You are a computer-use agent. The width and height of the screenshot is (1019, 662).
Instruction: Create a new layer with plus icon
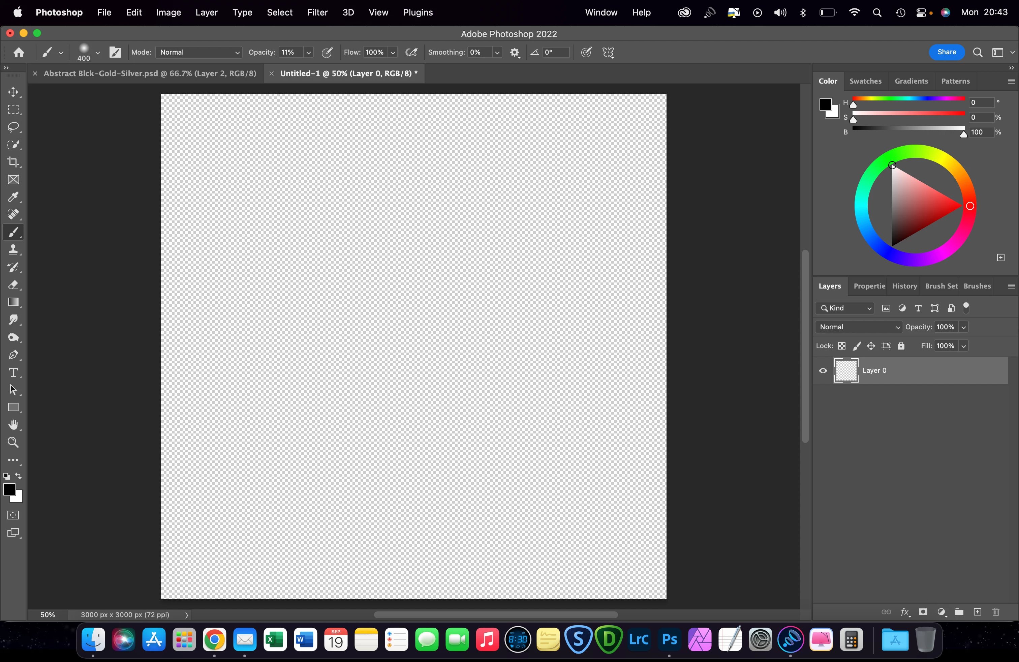pyautogui.click(x=978, y=612)
